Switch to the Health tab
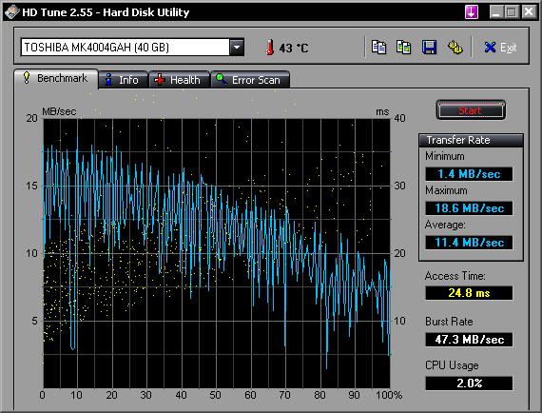The height and width of the screenshot is (413, 542). pos(179,80)
